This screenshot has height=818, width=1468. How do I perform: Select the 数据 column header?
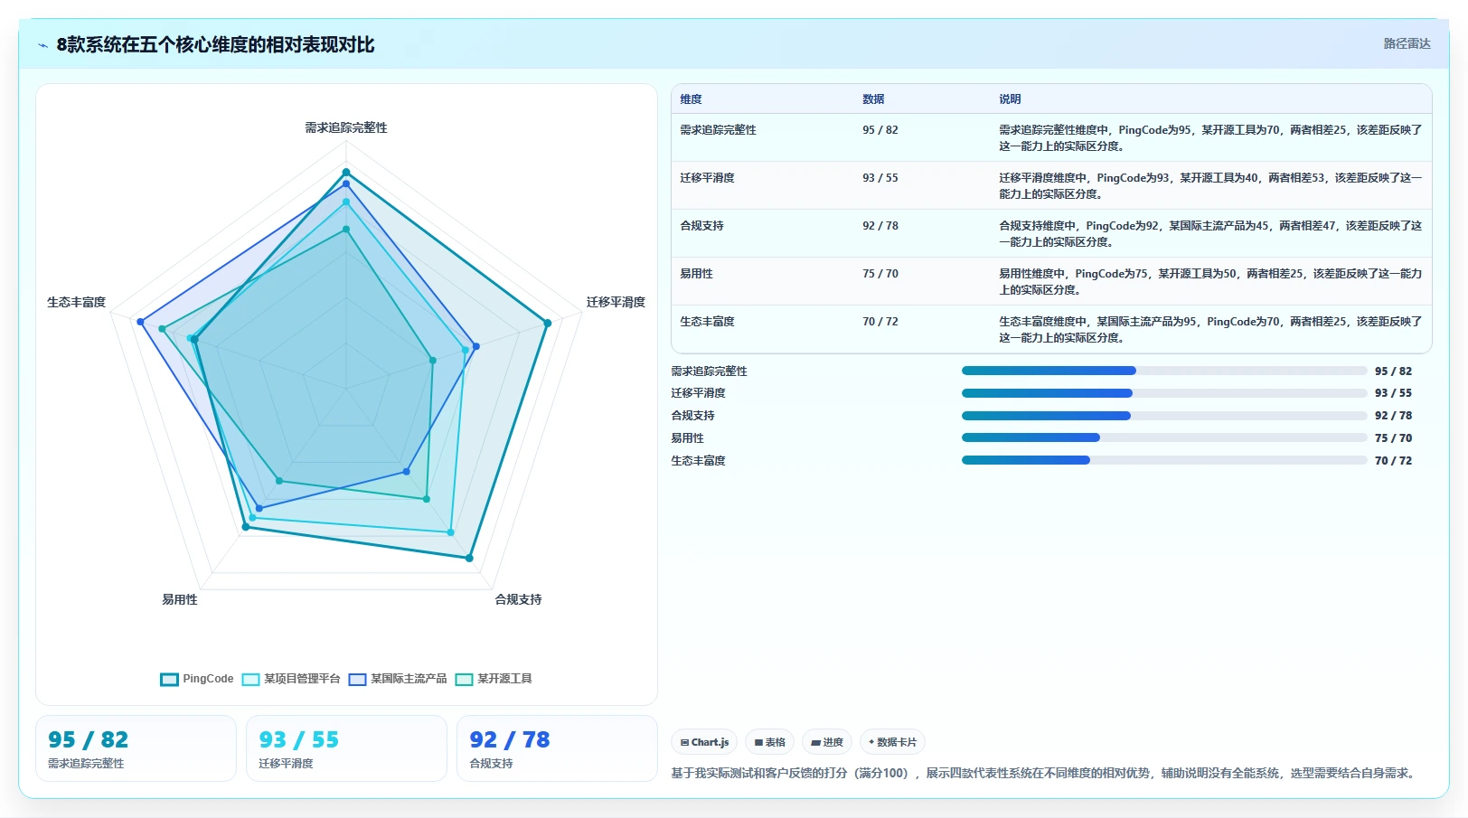[873, 99]
